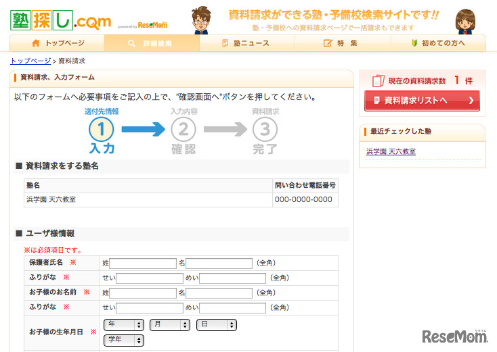Click the home icon beside トップページ
The height and width of the screenshot is (352, 497).
coord(35,43)
